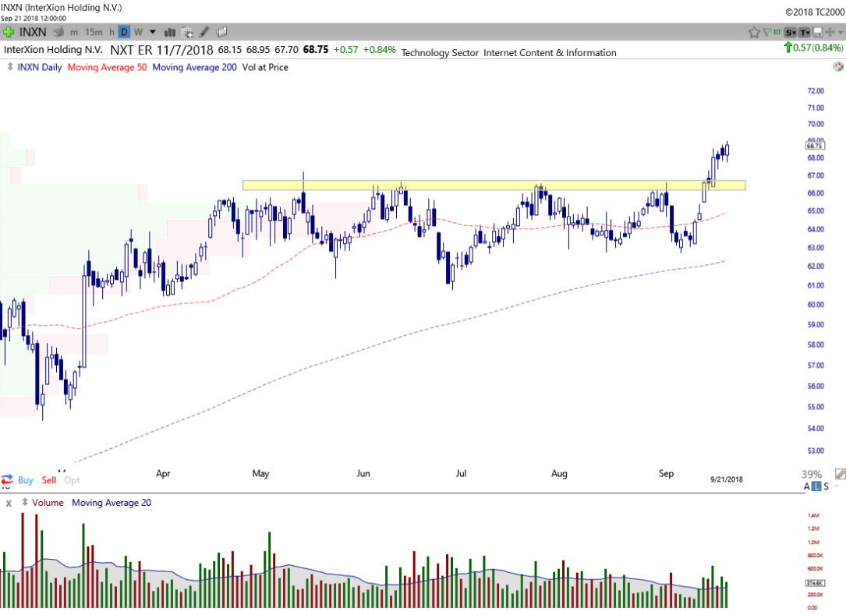The width and height of the screenshot is (846, 615).
Task: Click the Buy button
Action: pyautogui.click(x=25, y=480)
